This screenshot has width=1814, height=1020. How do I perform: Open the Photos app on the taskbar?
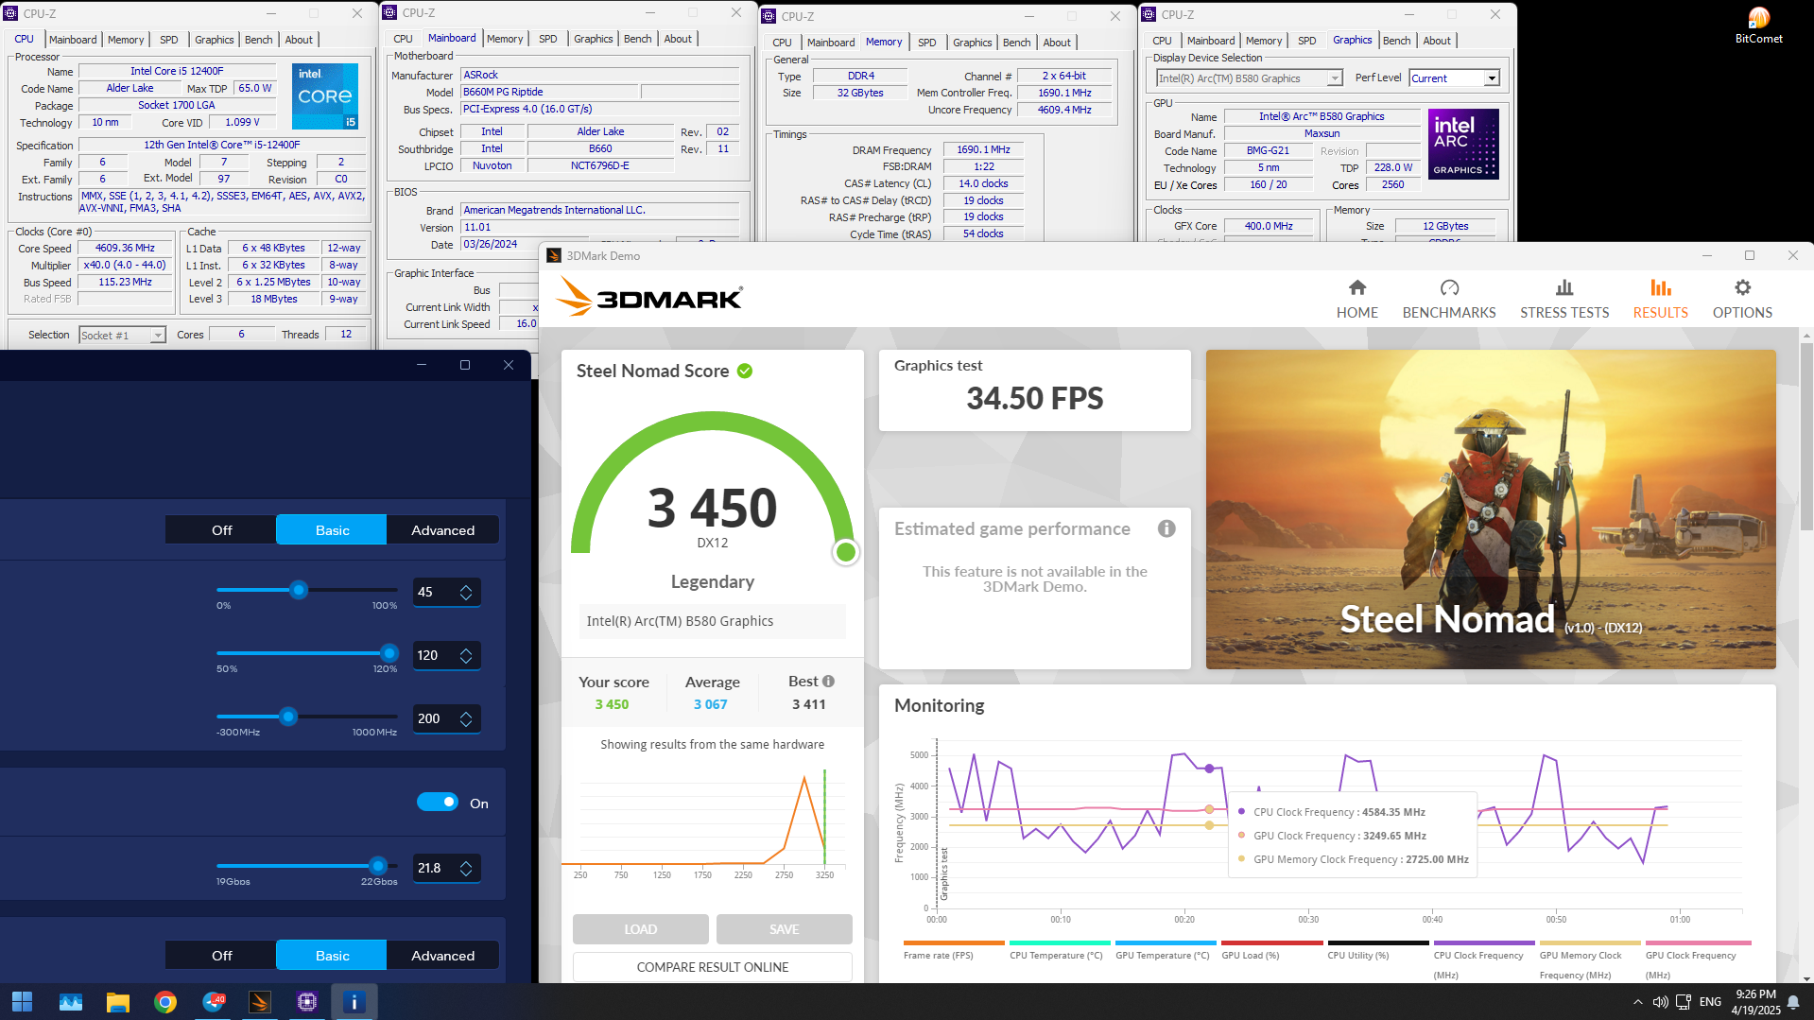[x=71, y=1001]
